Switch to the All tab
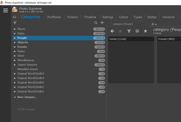 click(x=15, y=17)
